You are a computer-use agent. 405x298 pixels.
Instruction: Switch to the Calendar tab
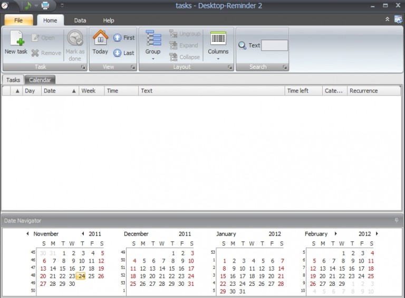[x=40, y=80]
